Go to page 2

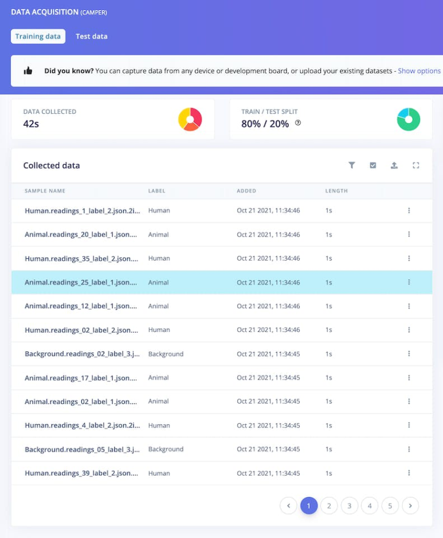[329, 506]
